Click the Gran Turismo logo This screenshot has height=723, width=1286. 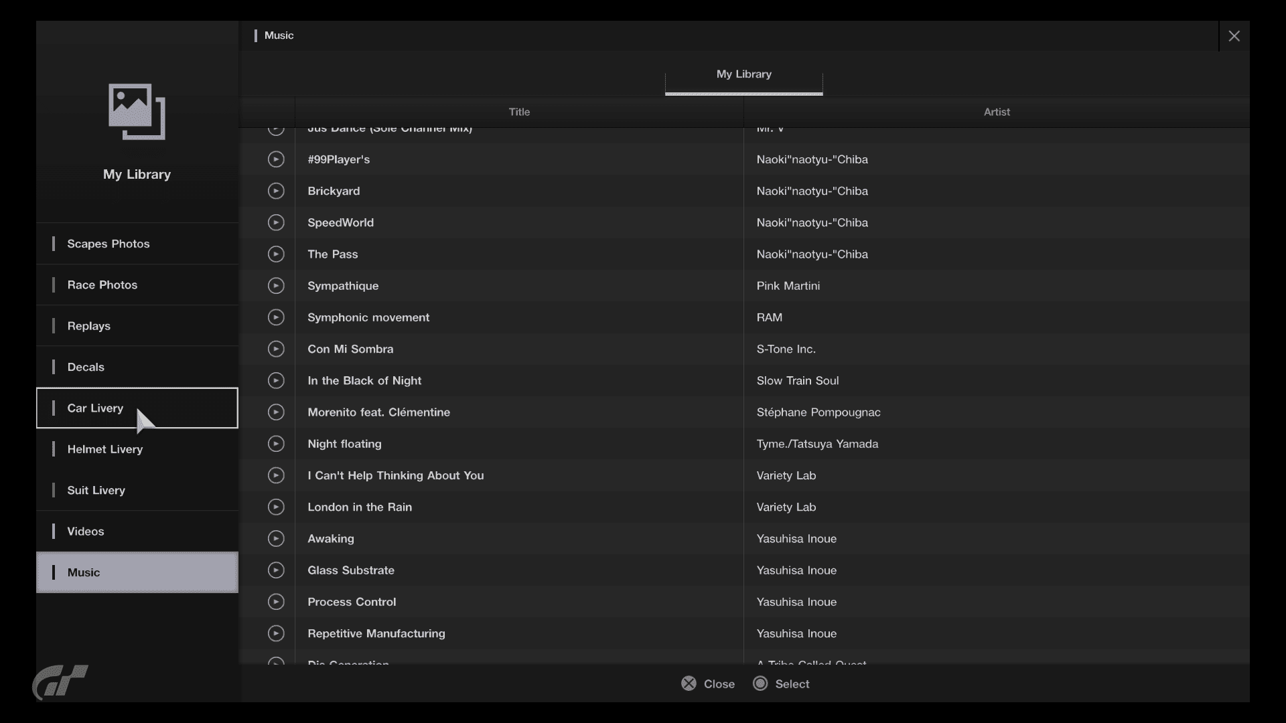click(60, 681)
